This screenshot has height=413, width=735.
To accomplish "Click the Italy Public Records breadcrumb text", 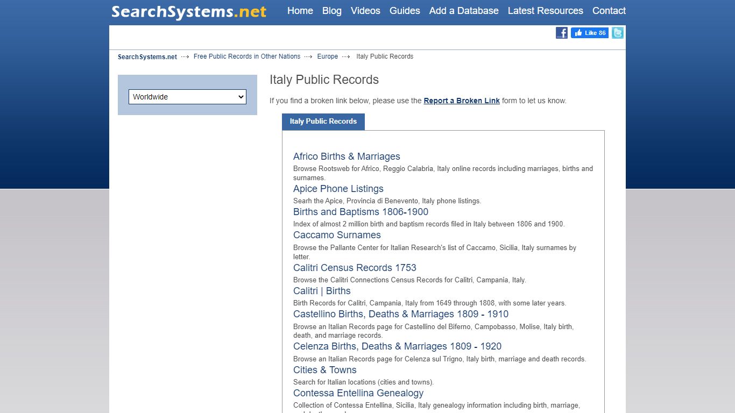I will [x=385, y=56].
